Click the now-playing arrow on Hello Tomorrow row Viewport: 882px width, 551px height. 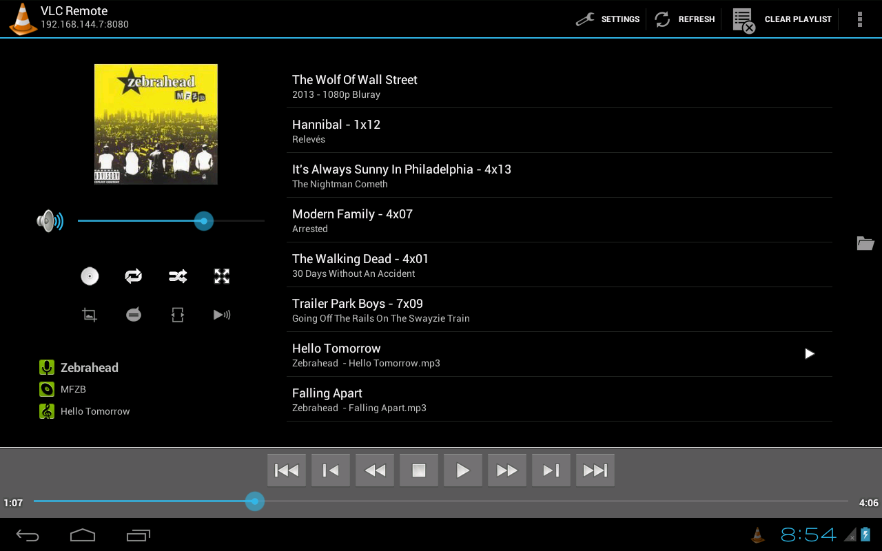click(810, 354)
